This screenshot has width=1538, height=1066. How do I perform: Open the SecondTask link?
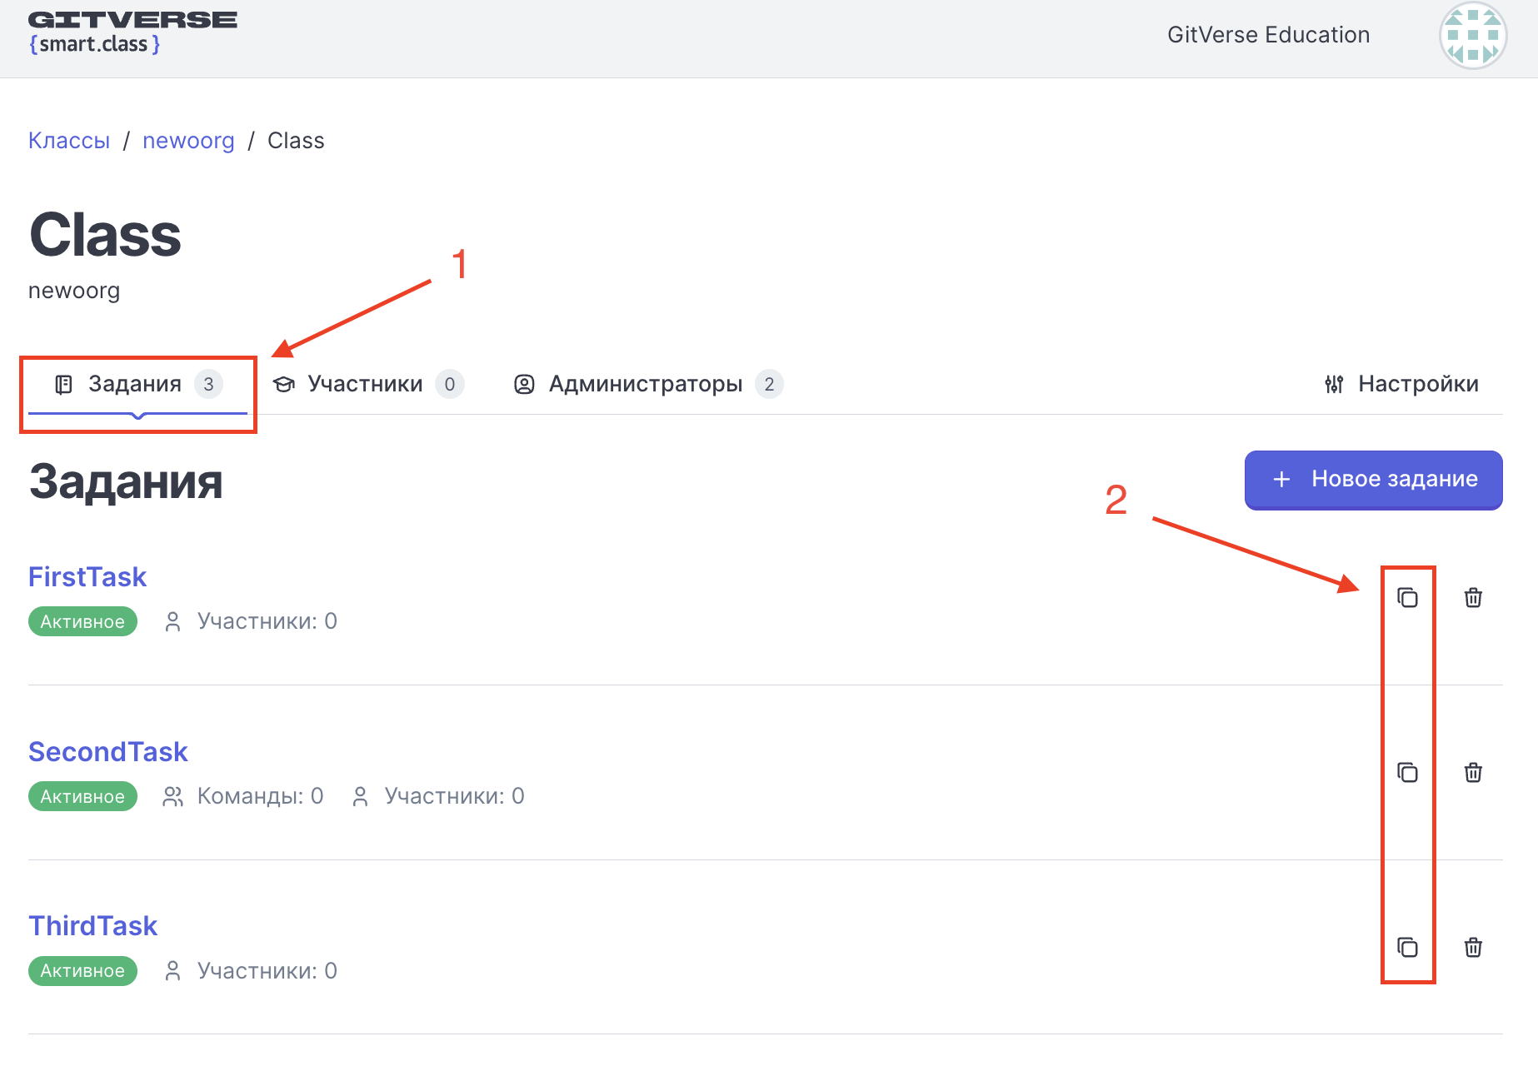click(108, 751)
